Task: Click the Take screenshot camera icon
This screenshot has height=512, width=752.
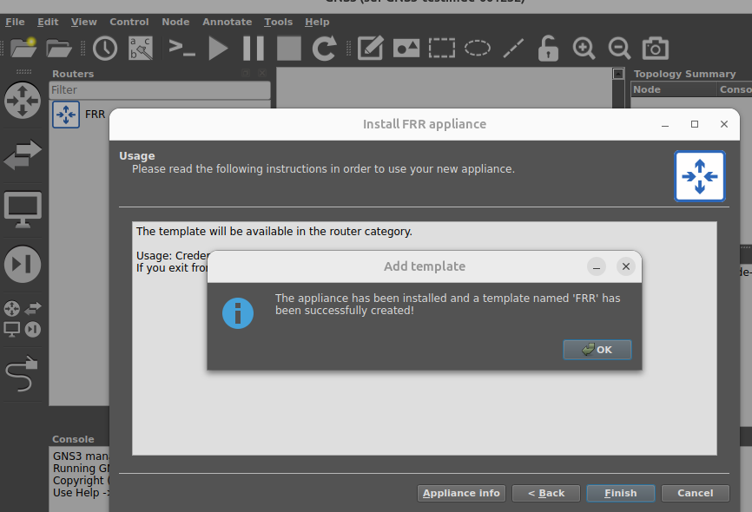Action: pos(655,48)
